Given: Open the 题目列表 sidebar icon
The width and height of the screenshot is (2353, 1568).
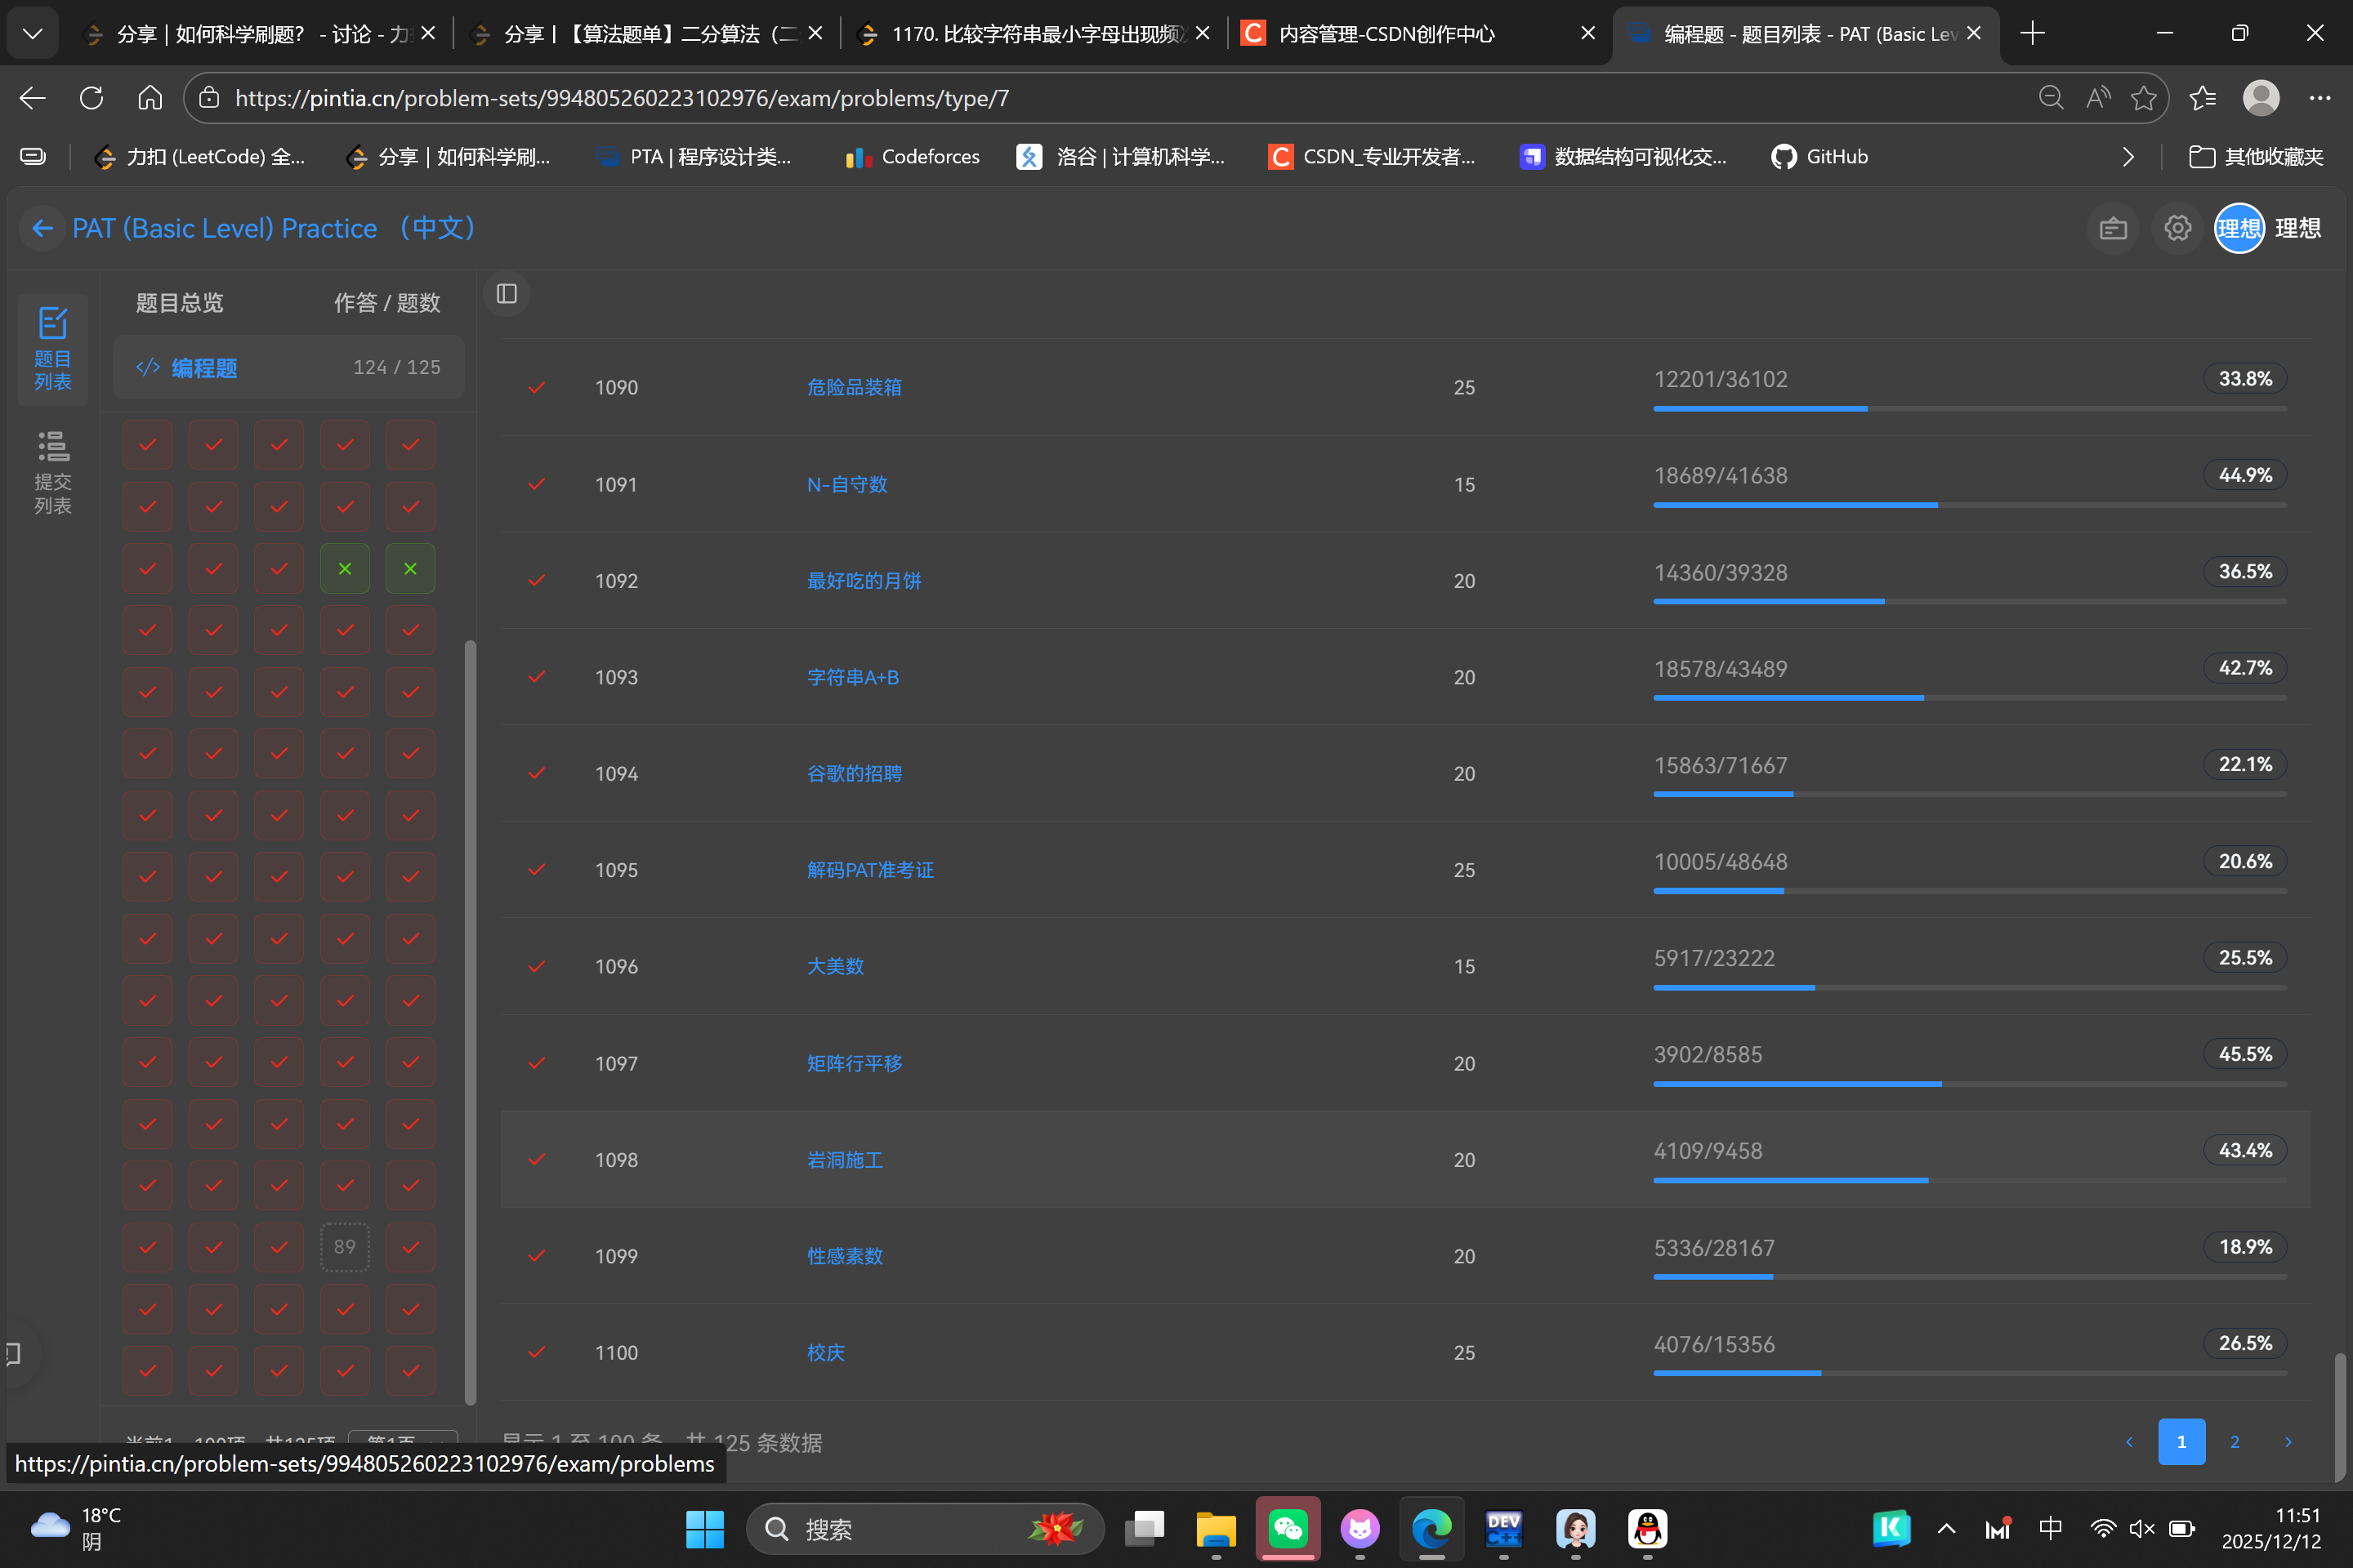Looking at the screenshot, I should pyautogui.click(x=52, y=348).
